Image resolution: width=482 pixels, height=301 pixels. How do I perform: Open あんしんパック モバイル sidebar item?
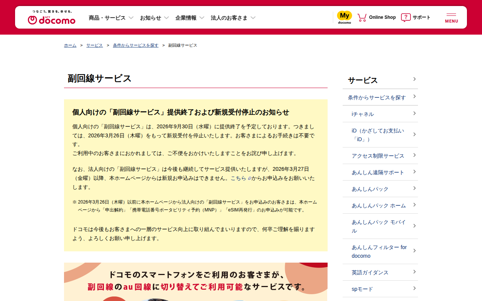[380, 226]
